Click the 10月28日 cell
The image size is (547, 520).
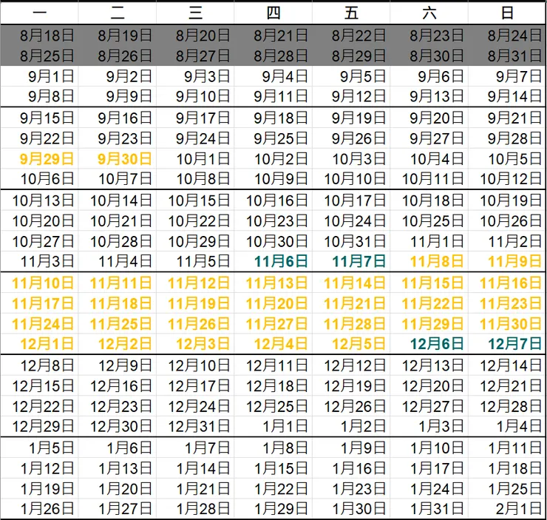[x=118, y=241]
